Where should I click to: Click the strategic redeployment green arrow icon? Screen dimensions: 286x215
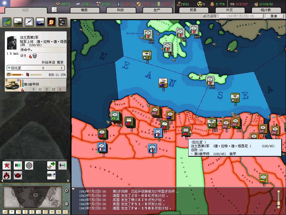tap(51, 165)
